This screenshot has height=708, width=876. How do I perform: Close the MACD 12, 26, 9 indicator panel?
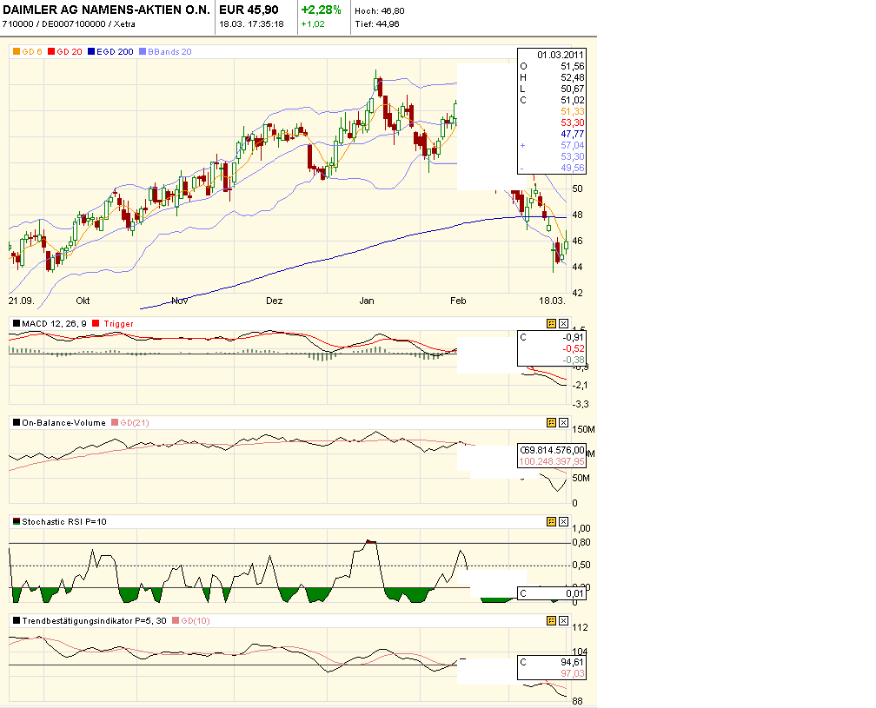point(564,324)
